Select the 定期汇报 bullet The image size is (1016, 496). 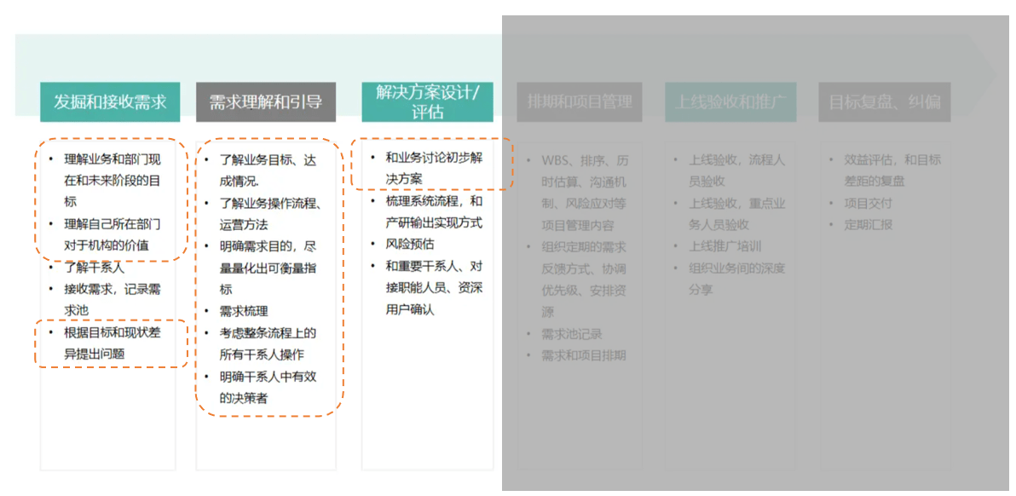[x=868, y=224]
